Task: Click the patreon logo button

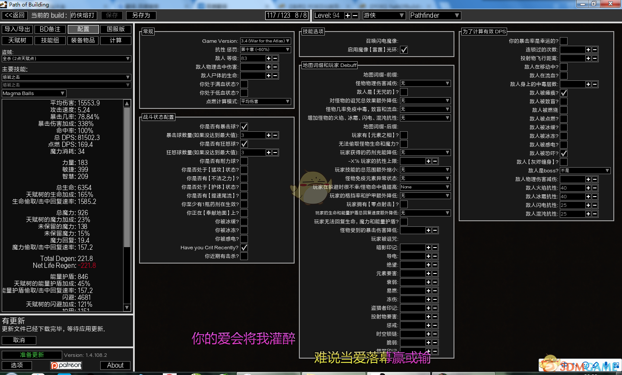Action: pos(66,365)
